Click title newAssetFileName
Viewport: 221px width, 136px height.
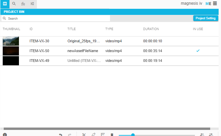tap(83, 51)
